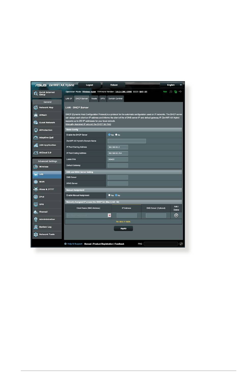Open the Switch Control tab
This screenshot has height=379, width=242.
115,99
